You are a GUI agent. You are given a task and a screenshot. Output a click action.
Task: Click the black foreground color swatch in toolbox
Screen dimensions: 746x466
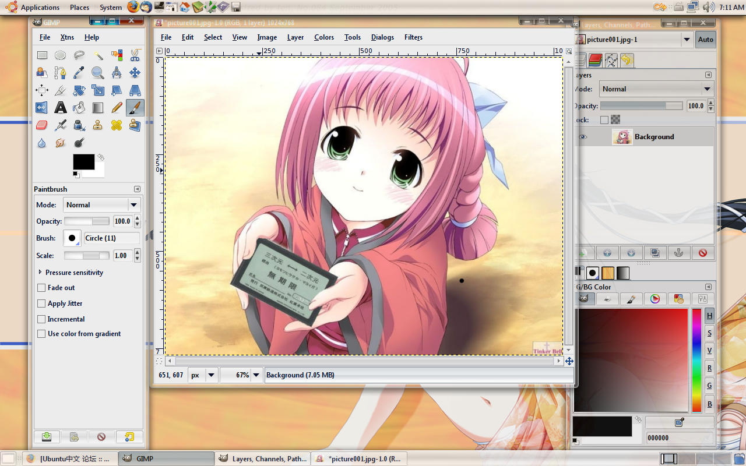pos(83,162)
